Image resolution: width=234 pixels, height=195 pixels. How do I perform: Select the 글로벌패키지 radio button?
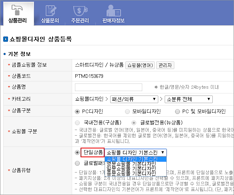click(77, 163)
